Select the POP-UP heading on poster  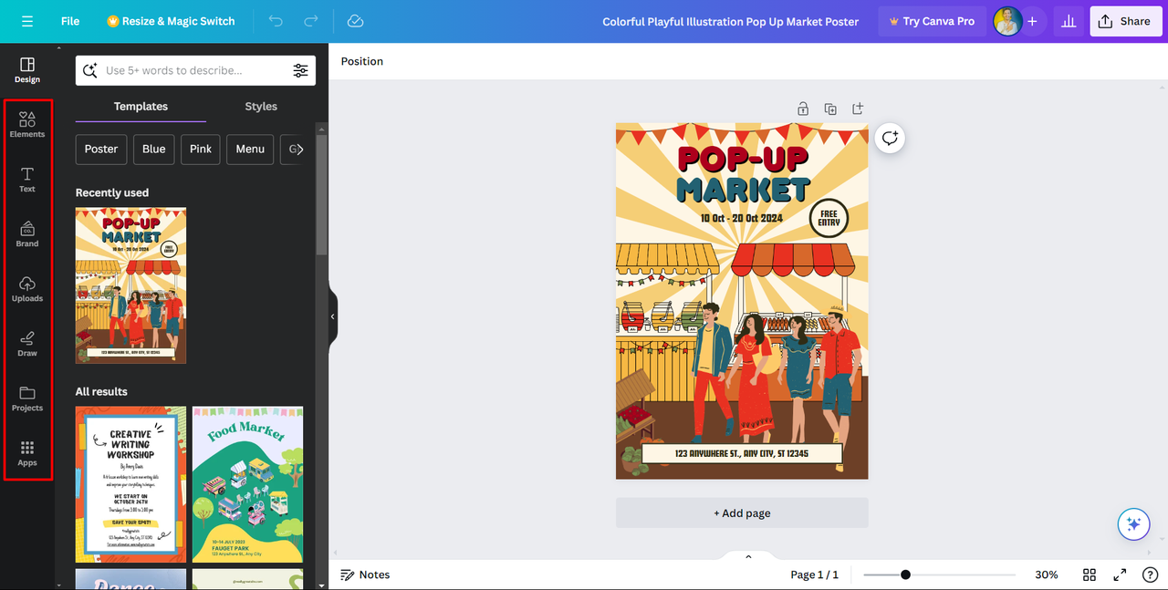pyautogui.click(x=743, y=160)
